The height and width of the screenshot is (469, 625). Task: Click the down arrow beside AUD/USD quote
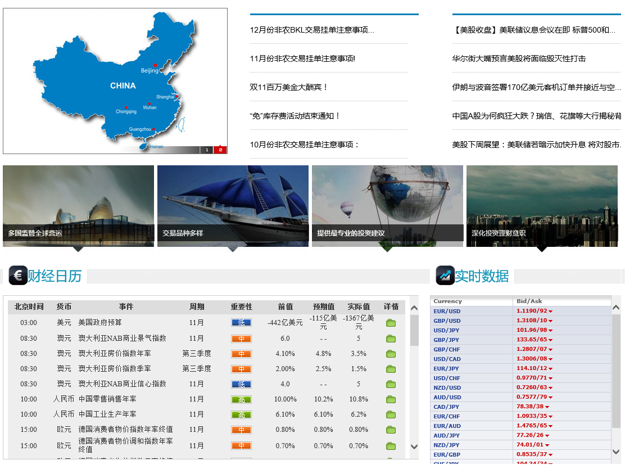click(550, 398)
